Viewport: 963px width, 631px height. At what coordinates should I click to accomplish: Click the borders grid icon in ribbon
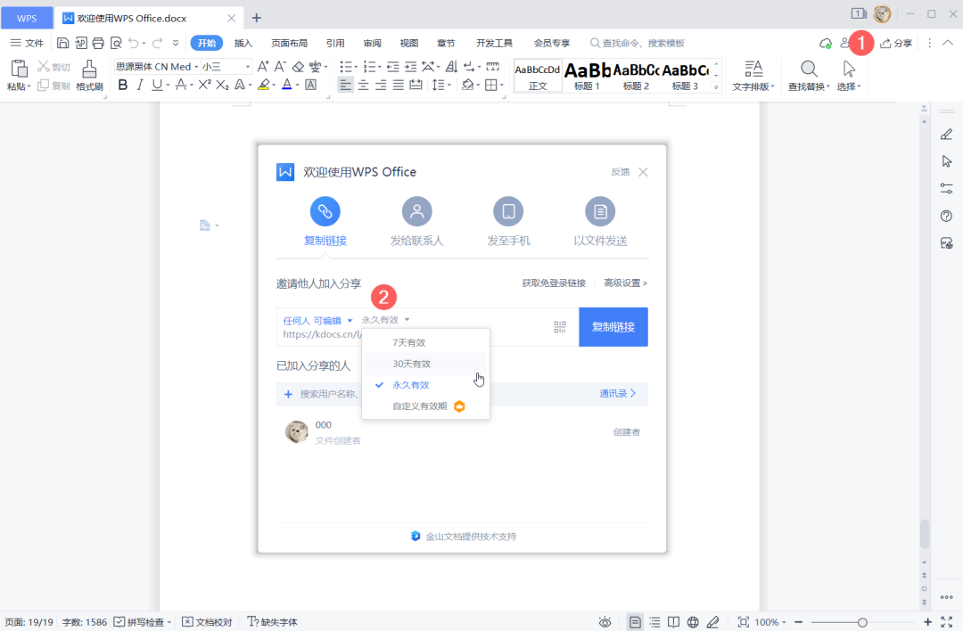click(x=491, y=86)
